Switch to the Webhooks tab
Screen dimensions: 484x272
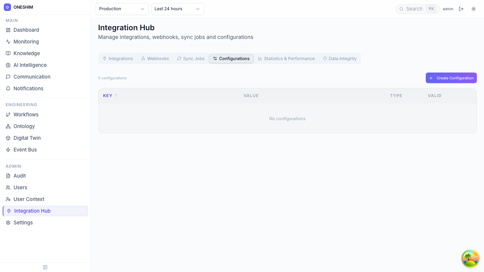click(x=155, y=59)
